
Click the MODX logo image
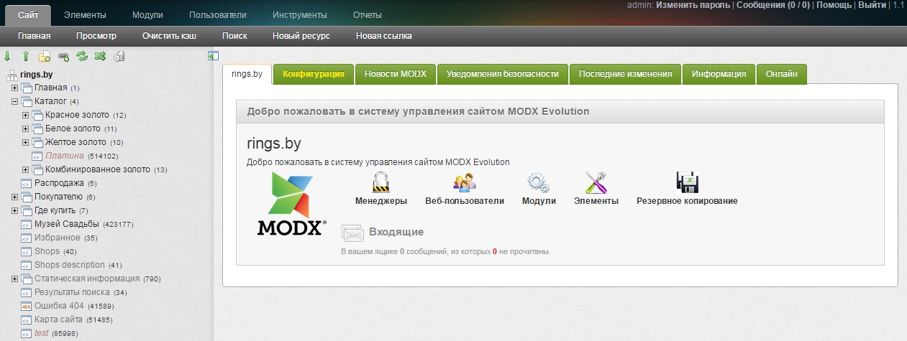tap(291, 204)
